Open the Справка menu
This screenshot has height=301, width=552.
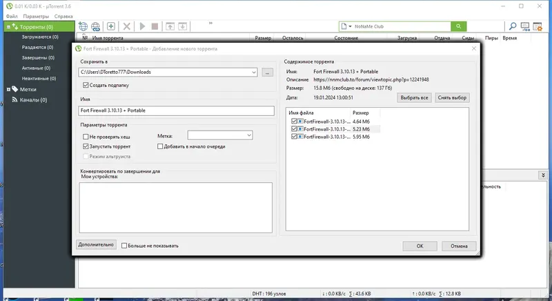[63, 16]
